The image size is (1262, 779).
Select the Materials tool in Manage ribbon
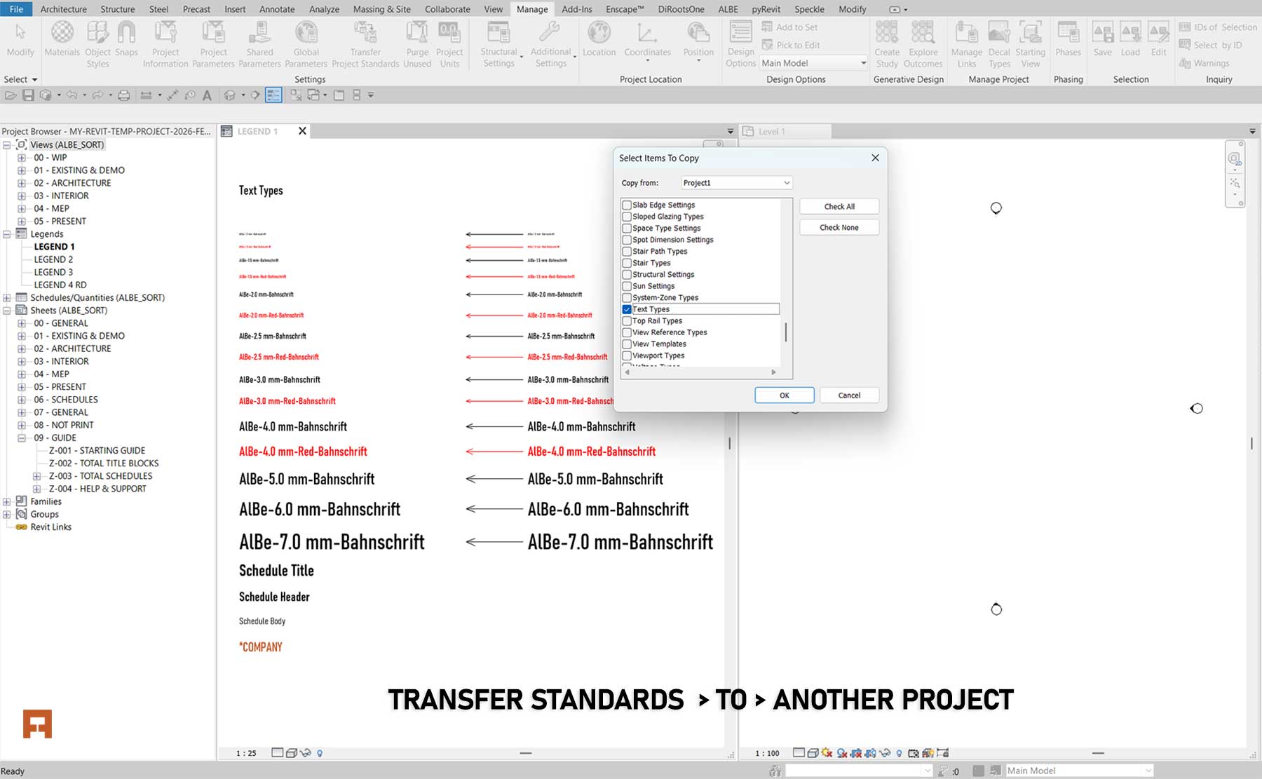coord(62,42)
